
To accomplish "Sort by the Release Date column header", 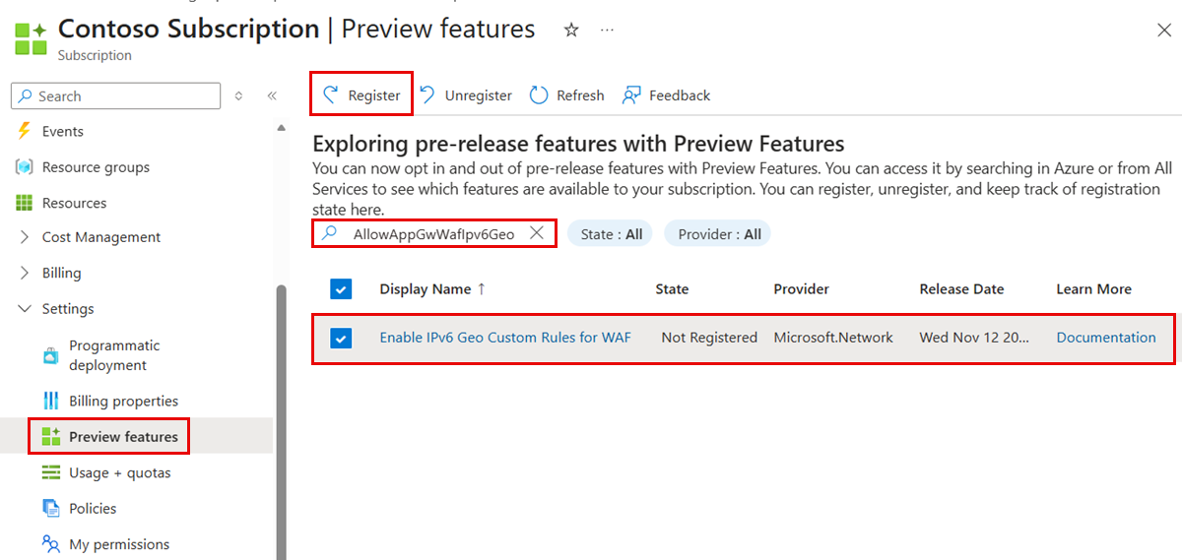I will coord(961,288).
